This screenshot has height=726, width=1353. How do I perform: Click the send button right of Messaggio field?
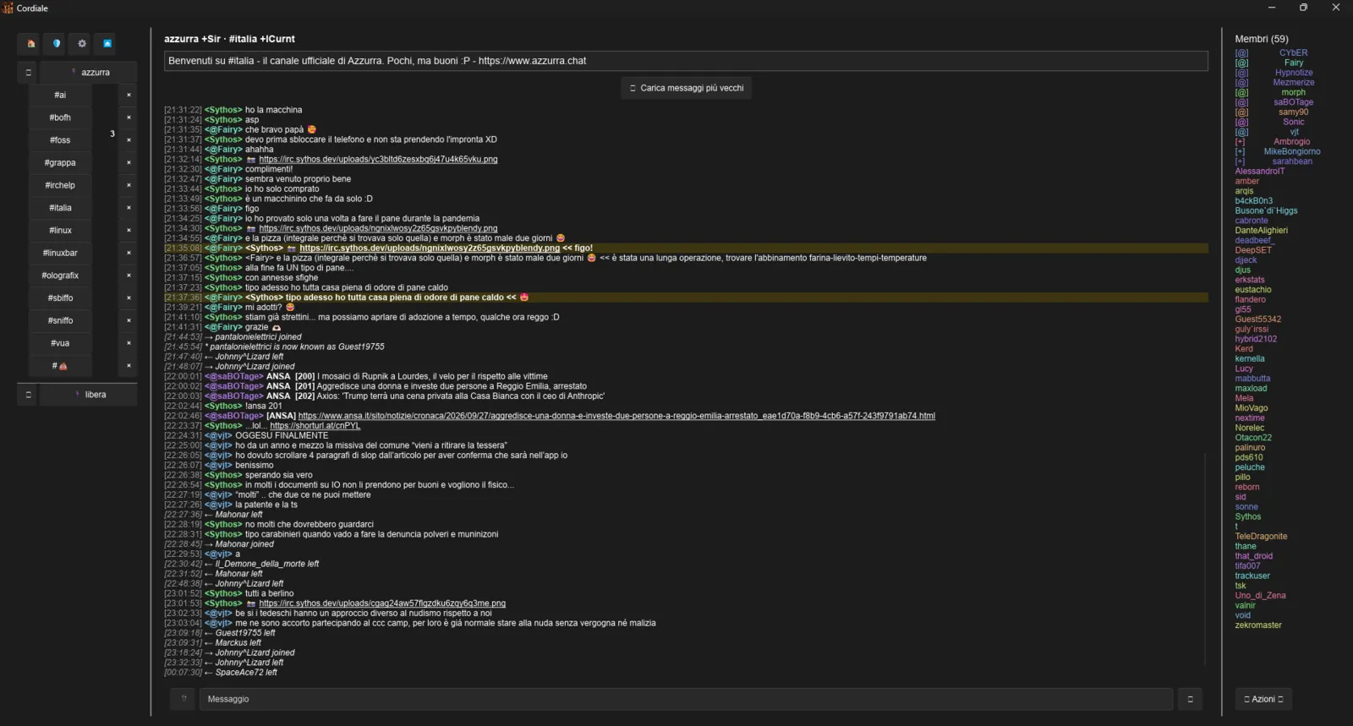click(x=1190, y=699)
